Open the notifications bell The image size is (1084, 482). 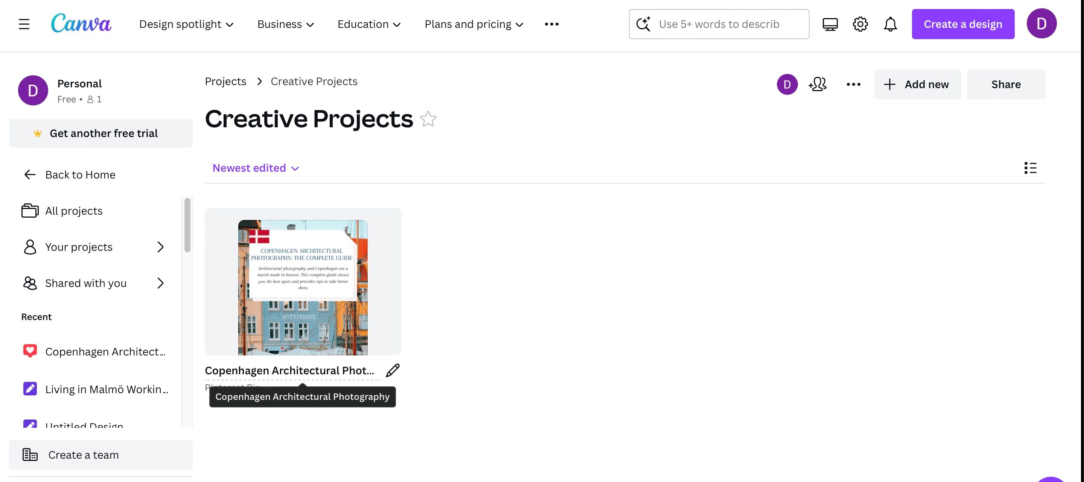point(891,24)
